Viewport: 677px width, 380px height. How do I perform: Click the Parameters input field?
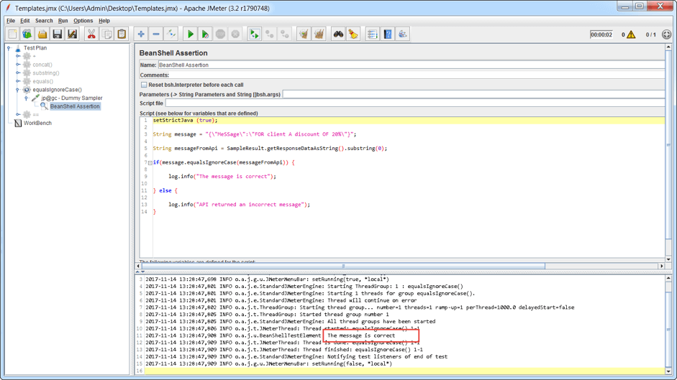473,94
